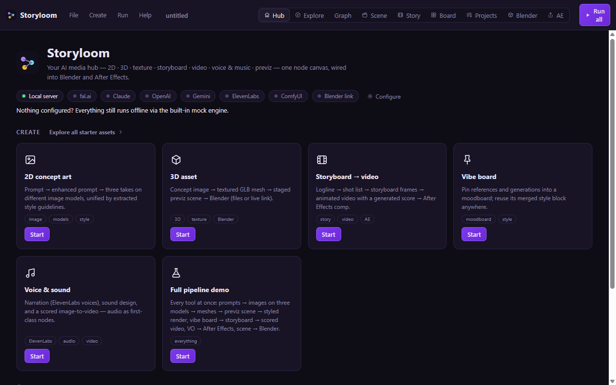Switch to the AE export tab
Viewport: 616px width, 385px height.
coord(556,15)
